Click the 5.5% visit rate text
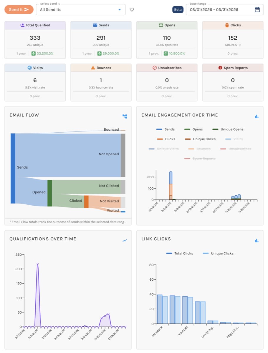Image resolution: width=268 pixels, height=353 pixels. [x=35, y=87]
